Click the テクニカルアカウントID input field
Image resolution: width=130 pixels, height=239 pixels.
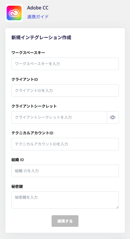pos(65,144)
